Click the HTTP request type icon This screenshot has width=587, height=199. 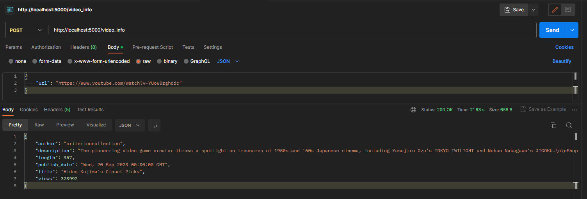point(10,10)
